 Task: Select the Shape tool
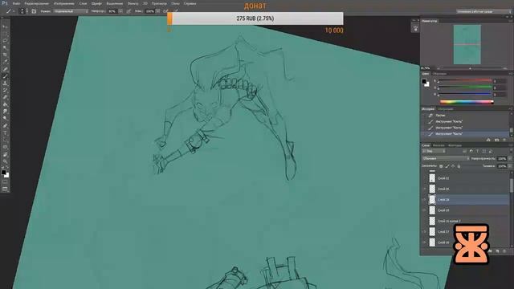pos(5,147)
